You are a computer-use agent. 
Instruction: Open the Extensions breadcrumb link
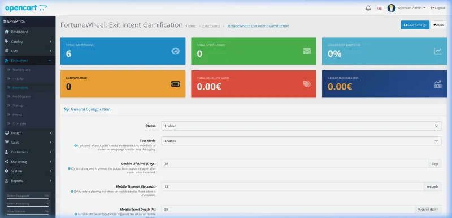211,26
